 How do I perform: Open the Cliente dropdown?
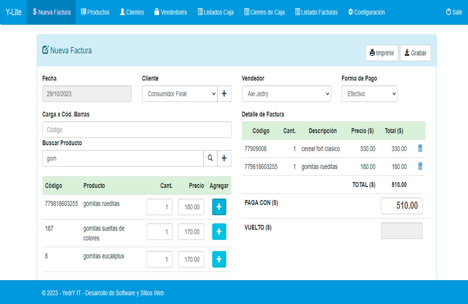pyautogui.click(x=179, y=94)
